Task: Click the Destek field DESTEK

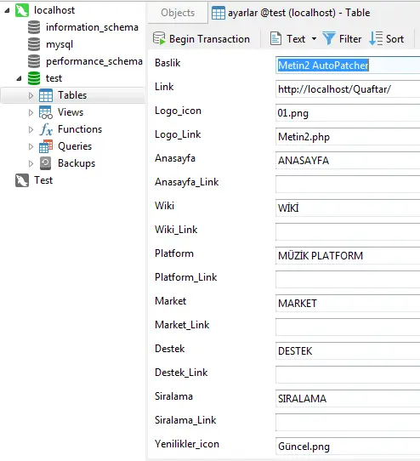Action: [x=348, y=351]
